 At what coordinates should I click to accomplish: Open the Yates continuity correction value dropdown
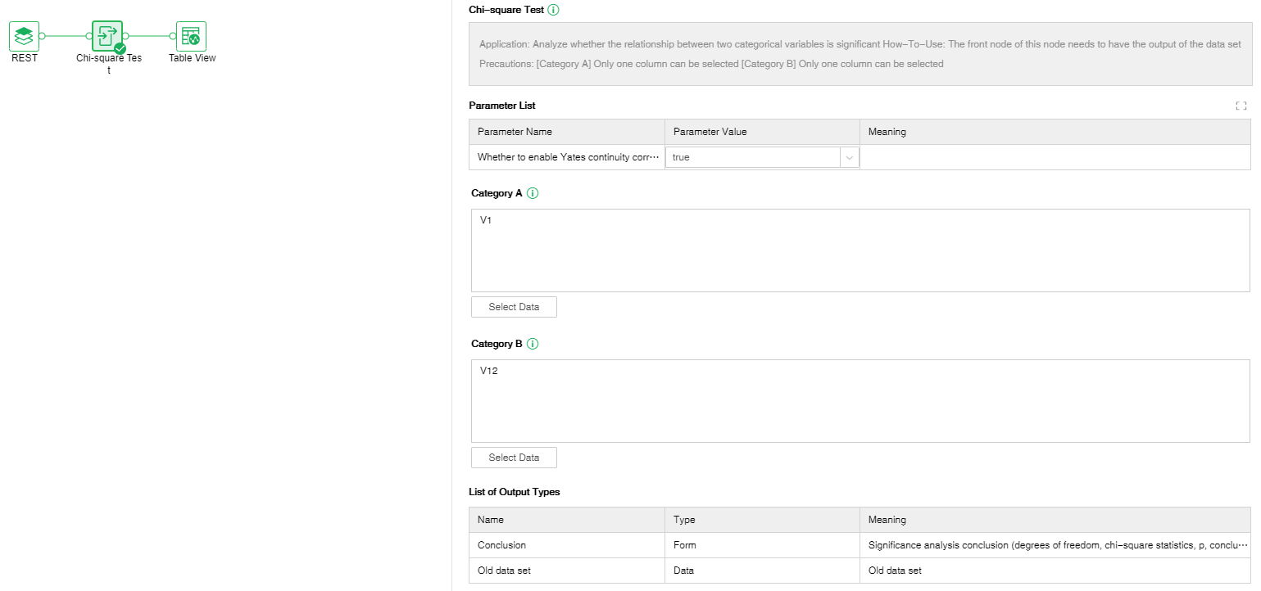(x=762, y=157)
